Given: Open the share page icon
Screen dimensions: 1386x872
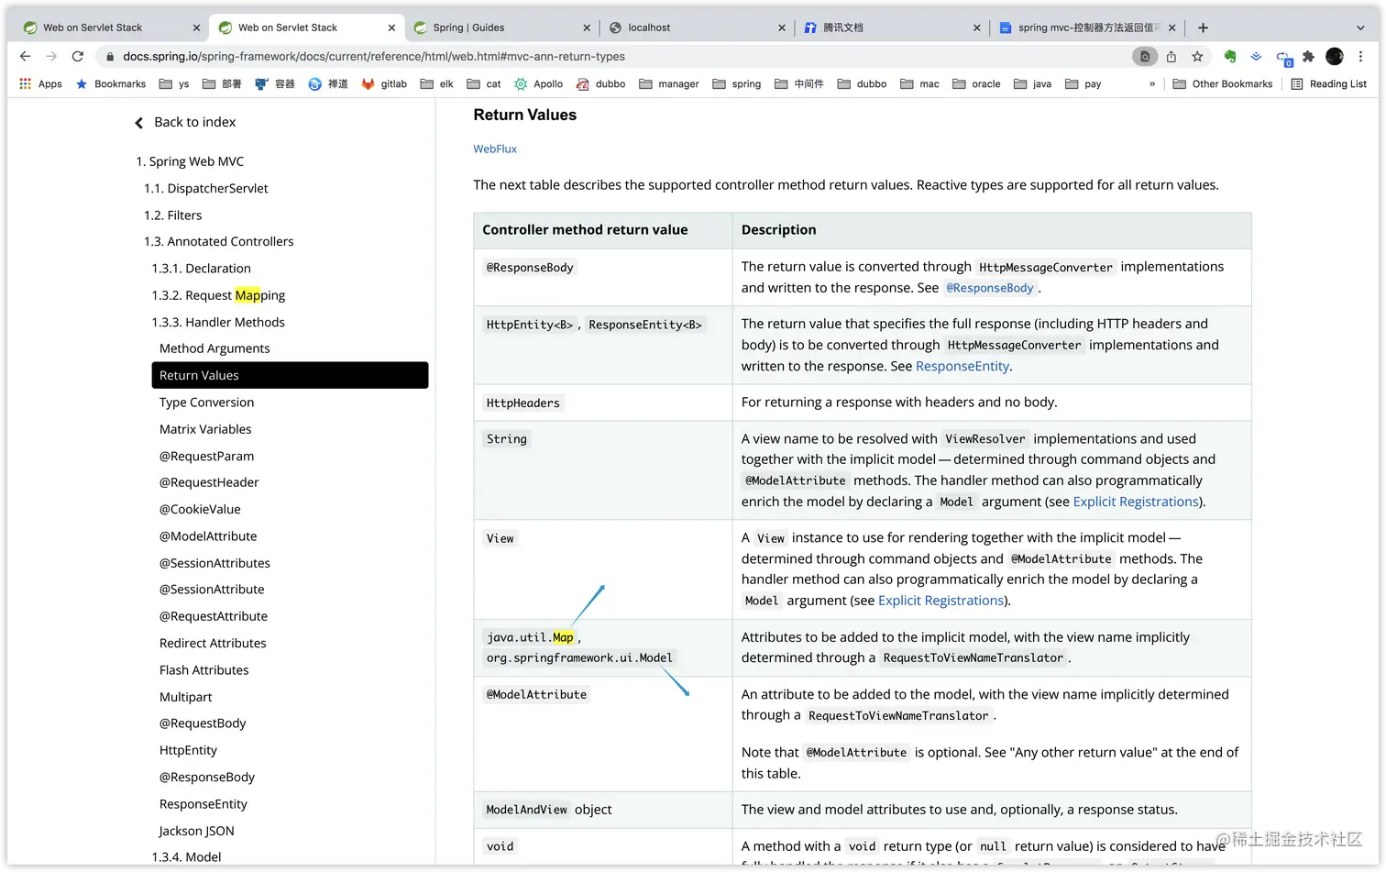Looking at the screenshot, I should [1171, 57].
